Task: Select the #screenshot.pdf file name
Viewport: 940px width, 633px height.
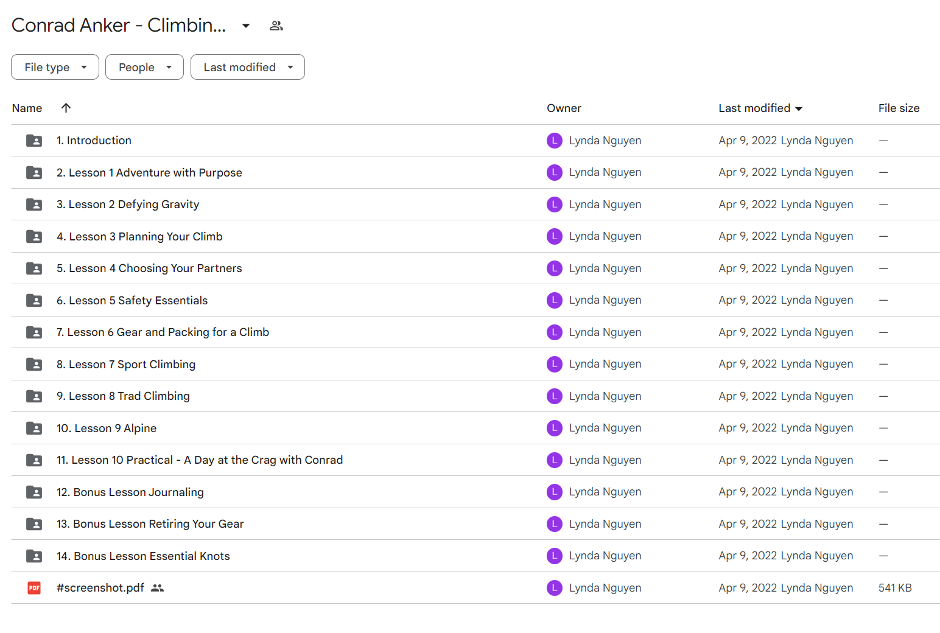Action: point(100,588)
